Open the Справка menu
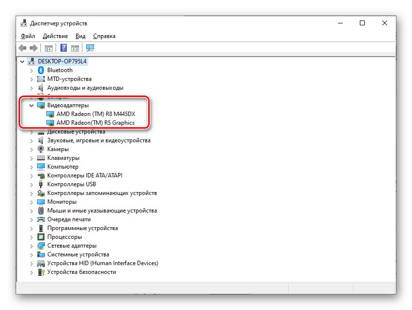The width and height of the screenshot is (412, 310). point(104,36)
